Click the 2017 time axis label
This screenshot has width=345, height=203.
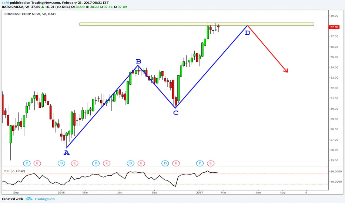[200, 192]
